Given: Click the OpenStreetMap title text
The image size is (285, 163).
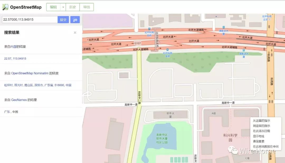Looking at the screenshot, I should 26,7.
